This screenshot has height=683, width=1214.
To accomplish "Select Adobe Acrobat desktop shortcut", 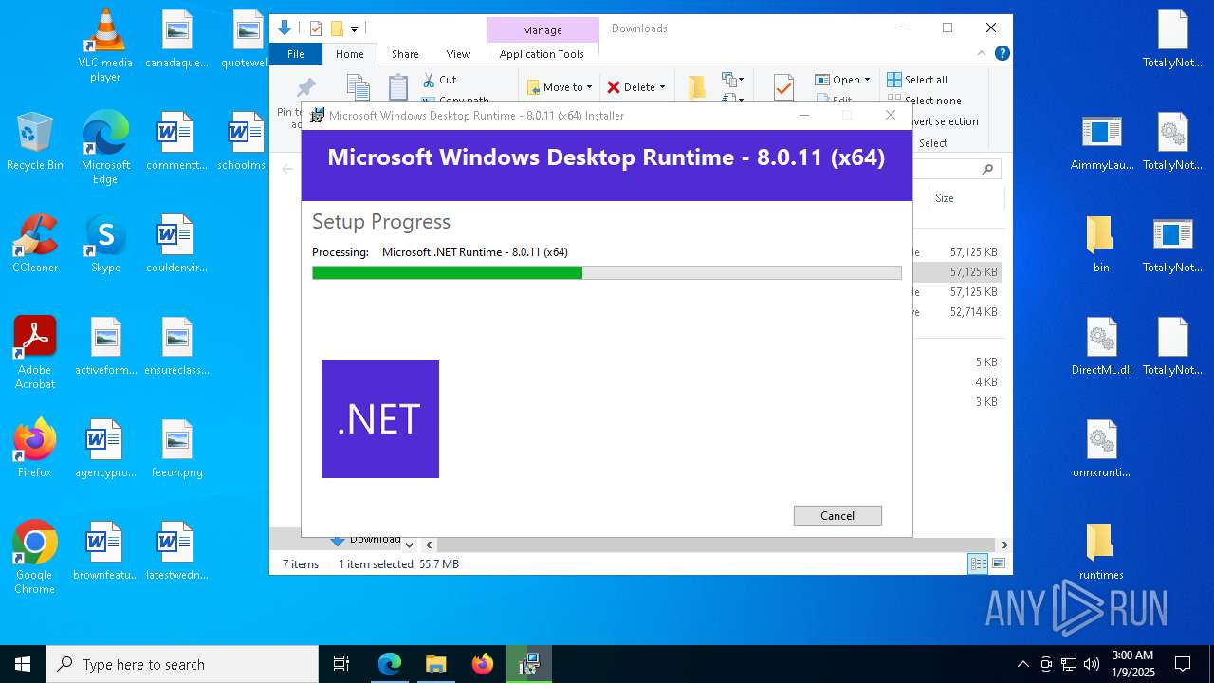I will point(35,353).
